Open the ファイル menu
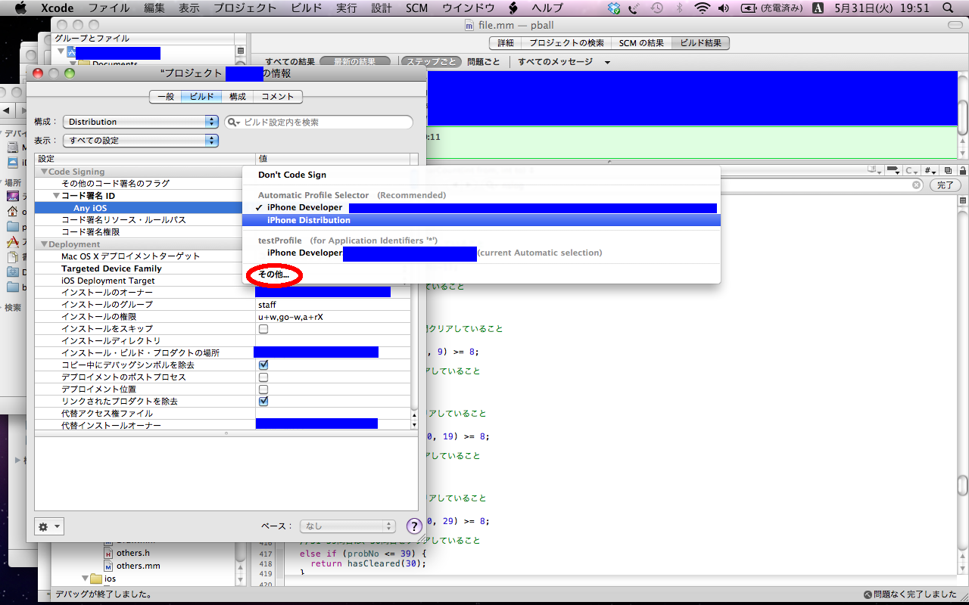 [108, 8]
